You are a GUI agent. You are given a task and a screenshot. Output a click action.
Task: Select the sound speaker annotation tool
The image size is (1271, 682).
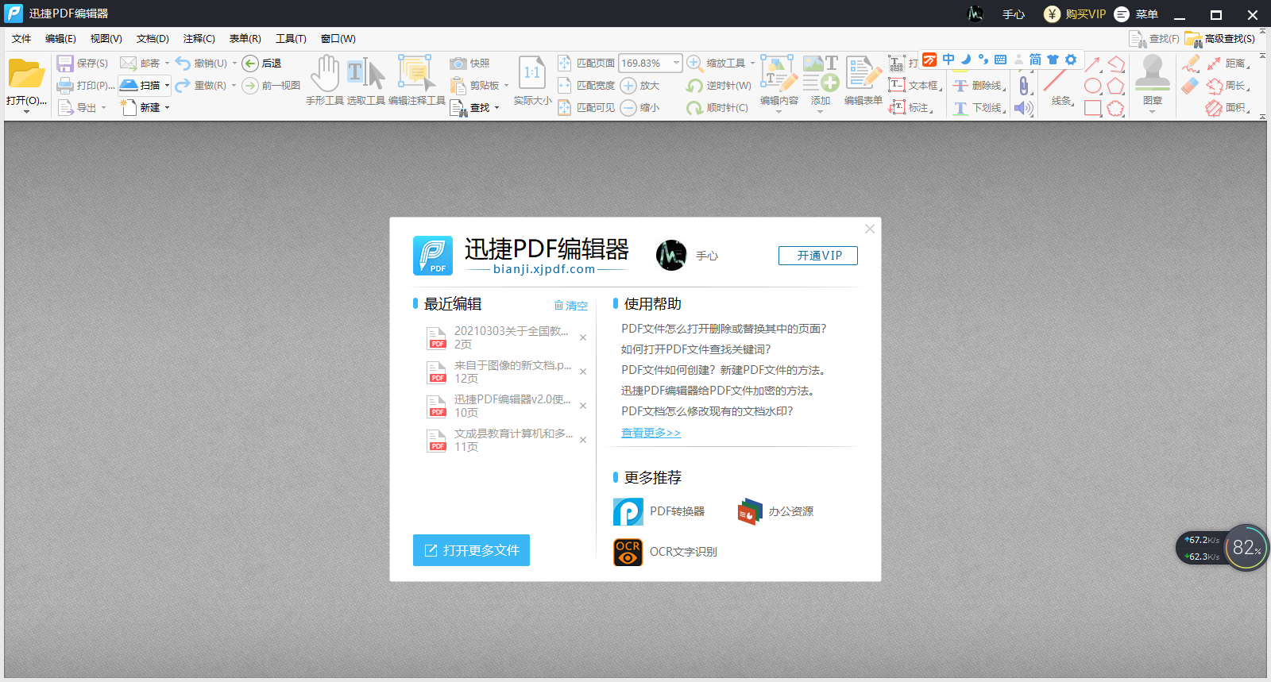coord(1024,108)
